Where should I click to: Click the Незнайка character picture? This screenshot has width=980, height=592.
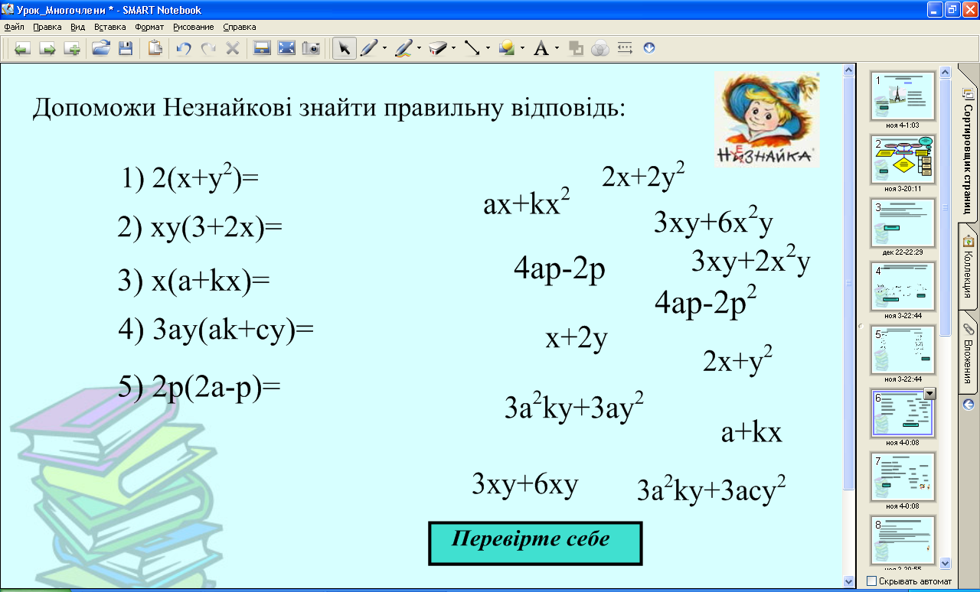click(767, 119)
